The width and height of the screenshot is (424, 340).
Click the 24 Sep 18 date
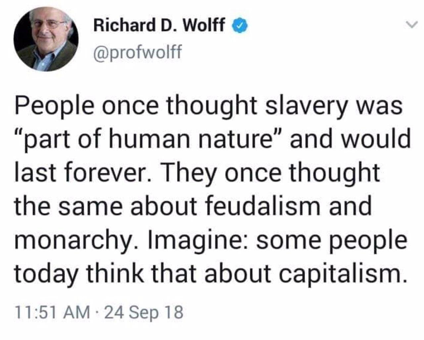click(143, 312)
